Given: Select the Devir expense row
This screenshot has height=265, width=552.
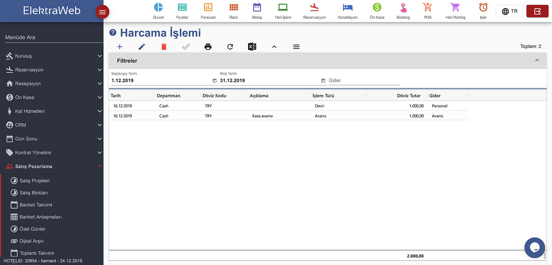Looking at the screenshot, I should pos(289,106).
